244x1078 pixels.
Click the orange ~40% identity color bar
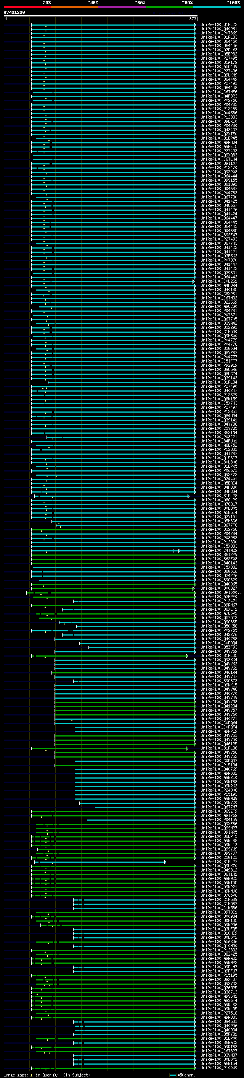(x=75, y=7)
